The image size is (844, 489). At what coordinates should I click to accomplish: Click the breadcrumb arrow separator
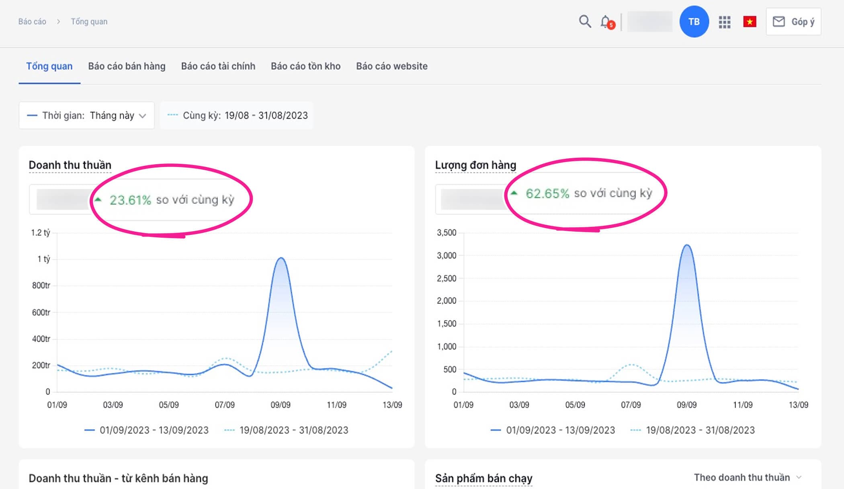pyautogui.click(x=59, y=22)
